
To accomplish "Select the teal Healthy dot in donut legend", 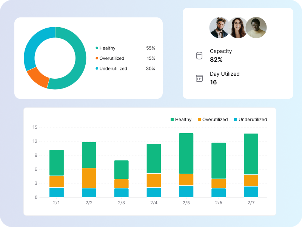I will 97,48.
